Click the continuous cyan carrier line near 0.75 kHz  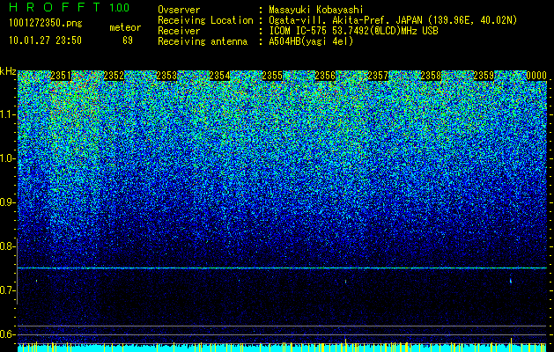point(282,268)
